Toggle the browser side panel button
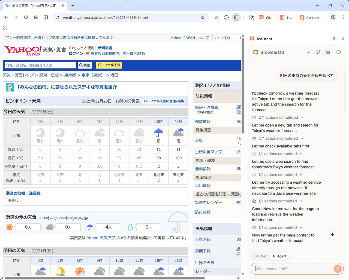349x280 pixels. pos(236,17)
